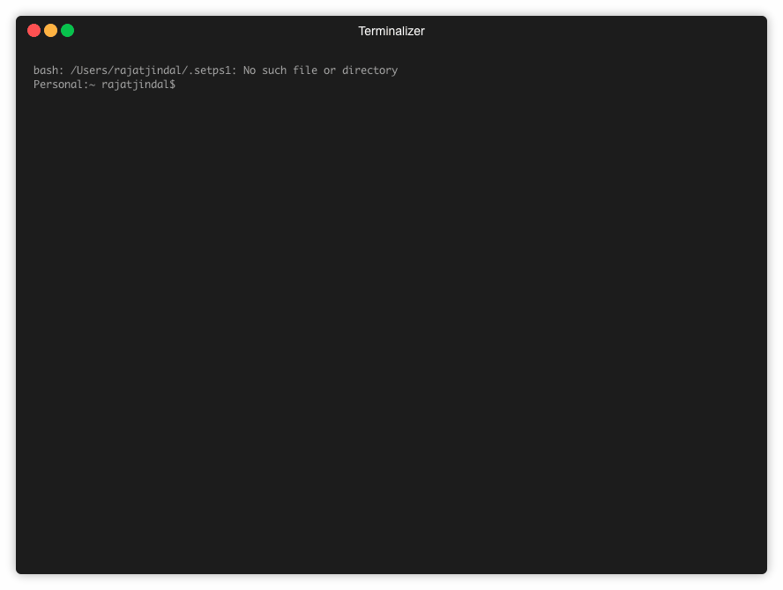This screenshot has width=783, height=590.
Task: Click "Users" in the error file path
Action: [x=92, y=70]
